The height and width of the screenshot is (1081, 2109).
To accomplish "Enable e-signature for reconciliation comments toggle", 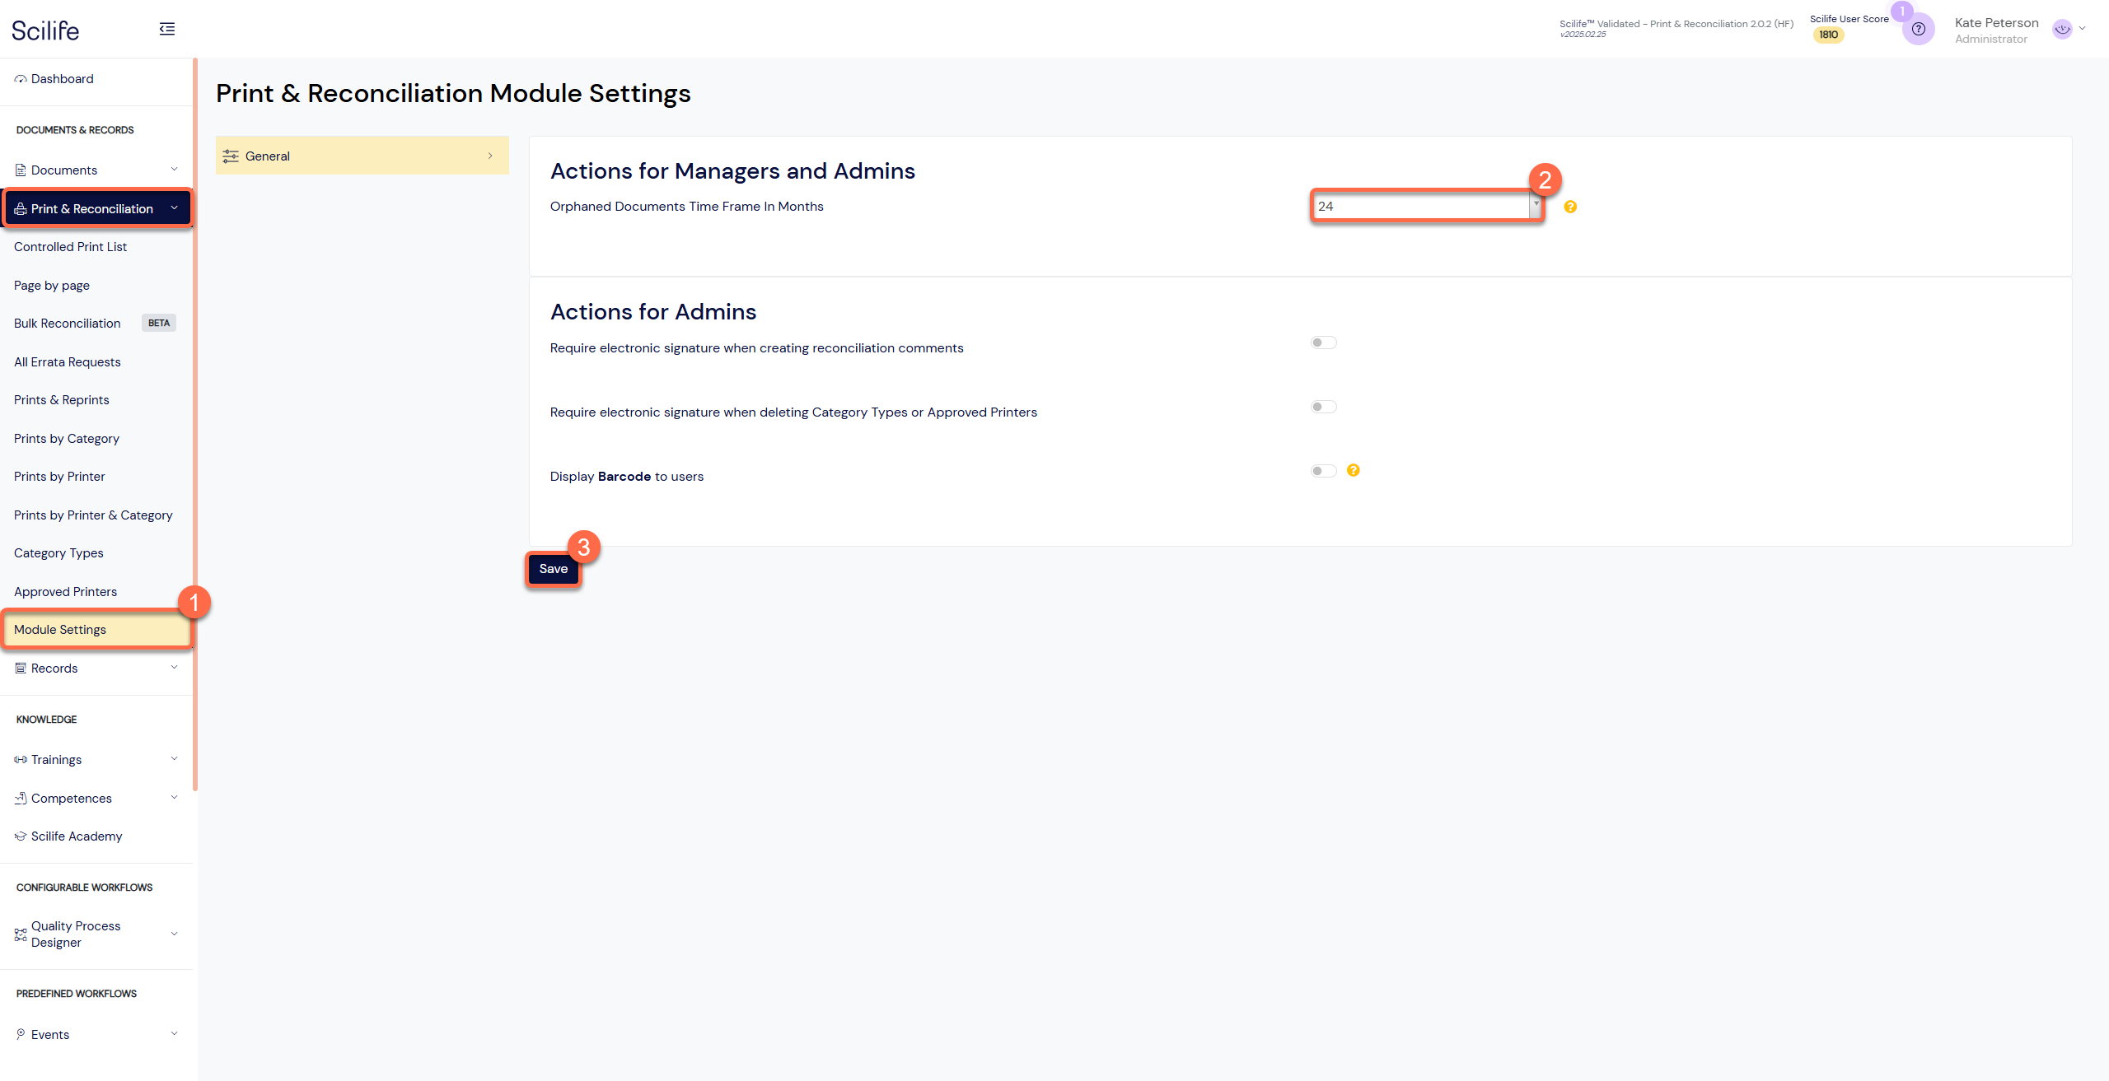I will click(1323, 342).
